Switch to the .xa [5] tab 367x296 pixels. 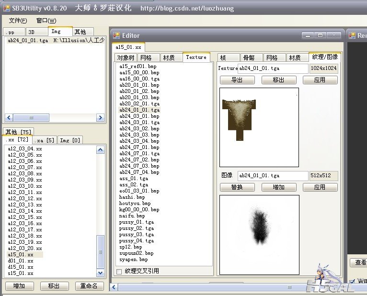[x=45, y=140]
